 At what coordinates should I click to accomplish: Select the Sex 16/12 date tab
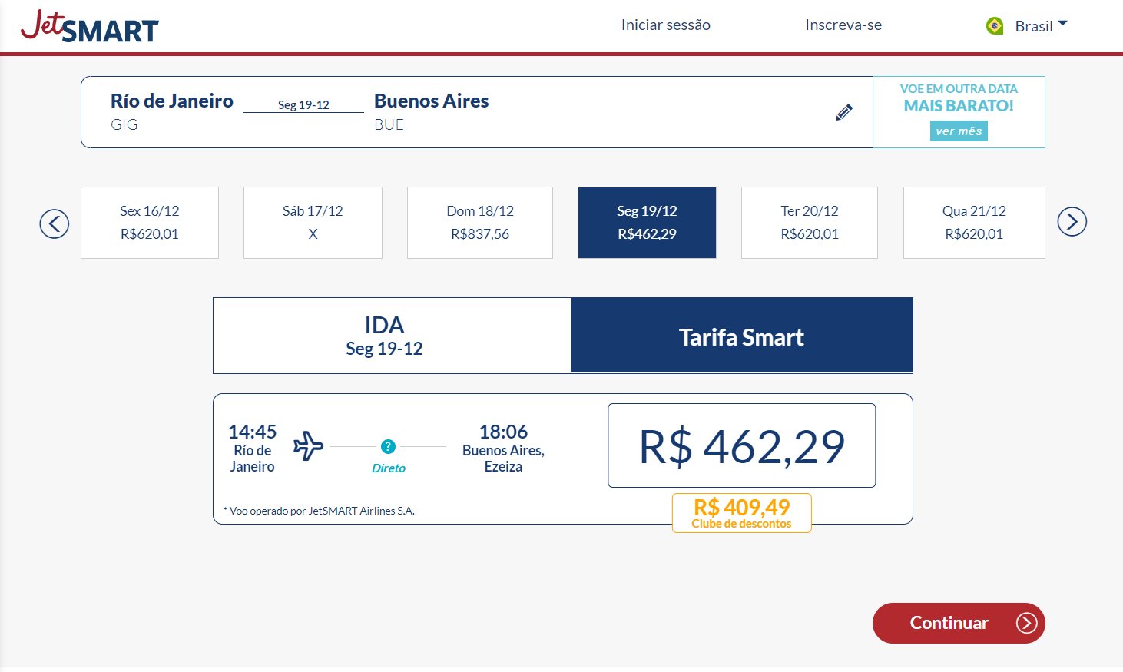(150, 223)
